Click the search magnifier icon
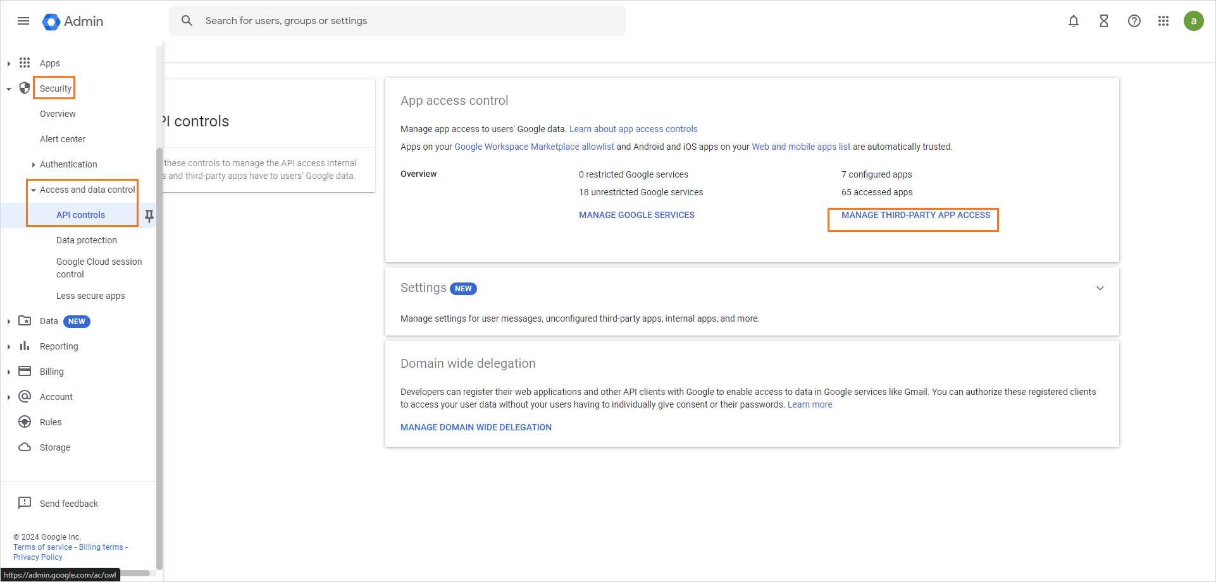The image size is (1216, 582). coord(187,21)
